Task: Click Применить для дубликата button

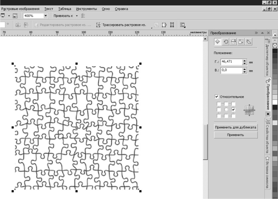Action: 236,127
